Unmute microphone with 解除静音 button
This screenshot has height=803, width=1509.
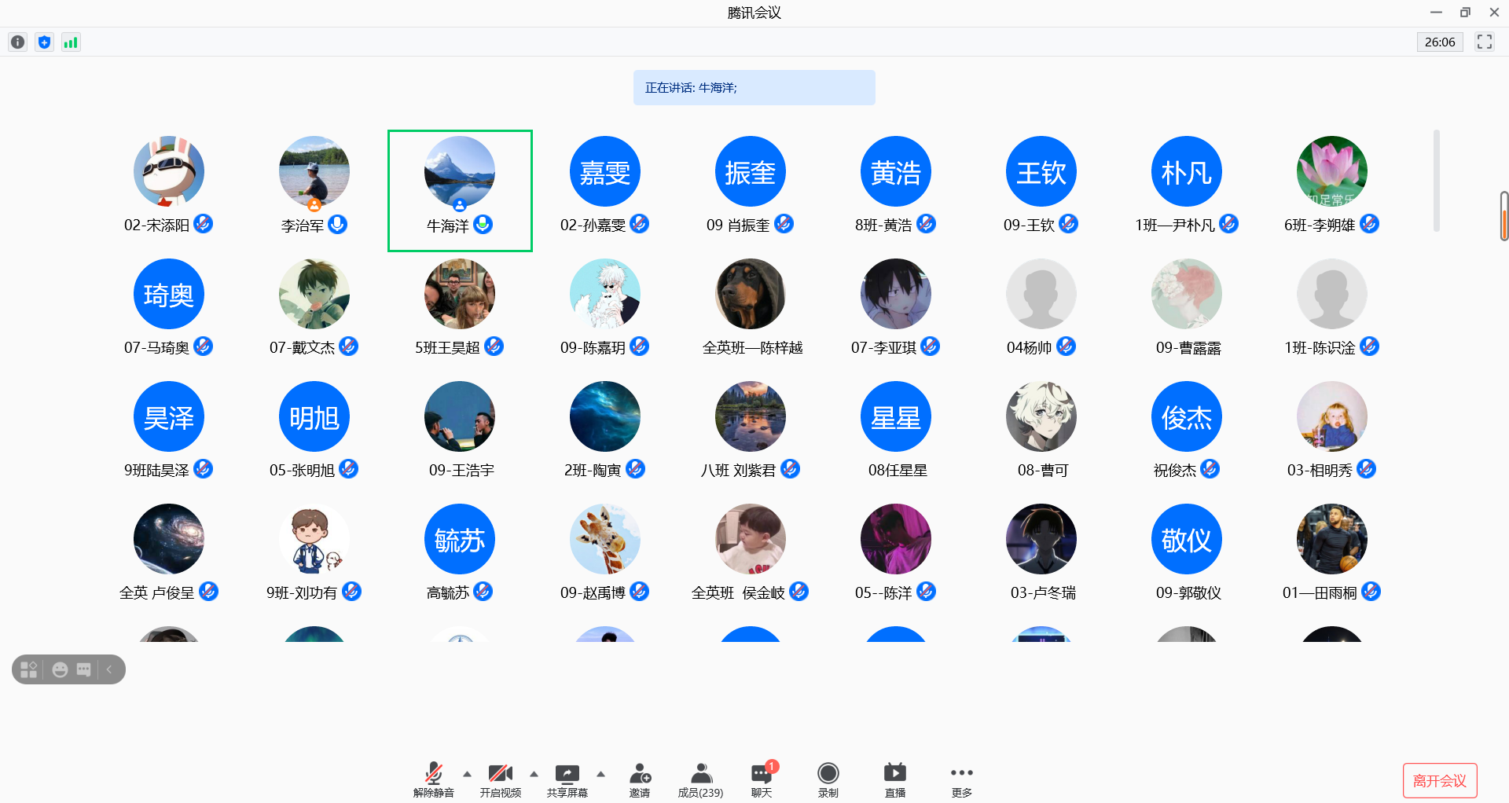point(433,779)
